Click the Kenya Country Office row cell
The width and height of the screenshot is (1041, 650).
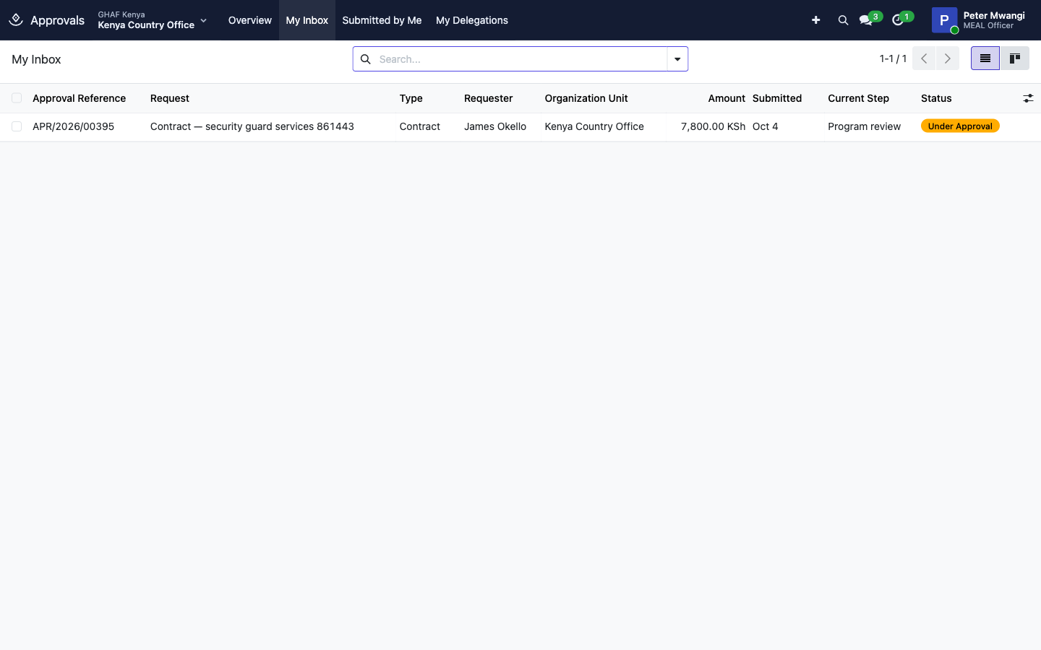[x=594, y=126]
